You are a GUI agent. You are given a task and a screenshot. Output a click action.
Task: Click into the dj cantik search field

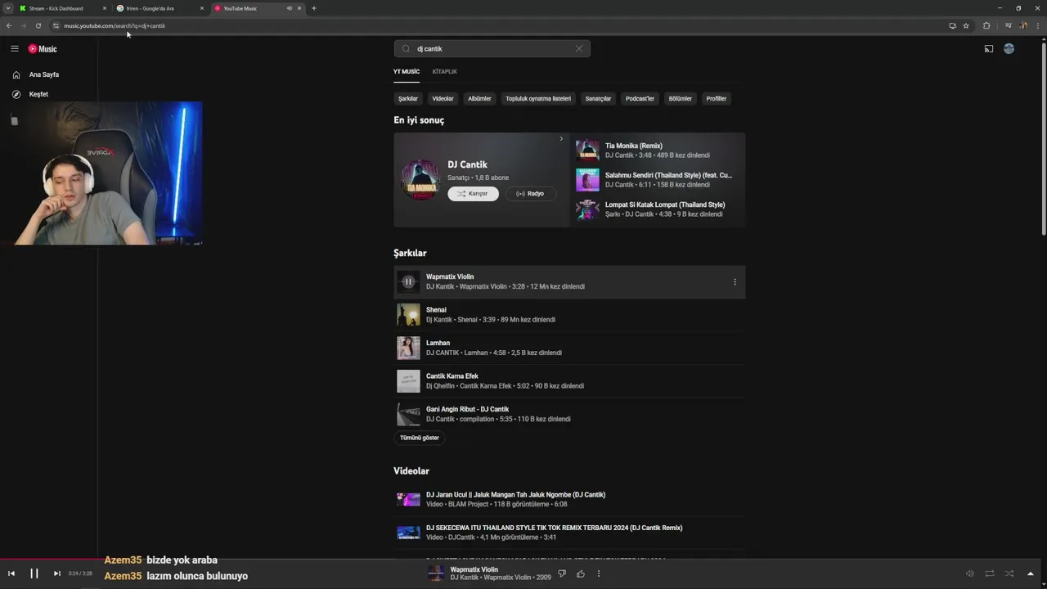(x=491, y=48)
